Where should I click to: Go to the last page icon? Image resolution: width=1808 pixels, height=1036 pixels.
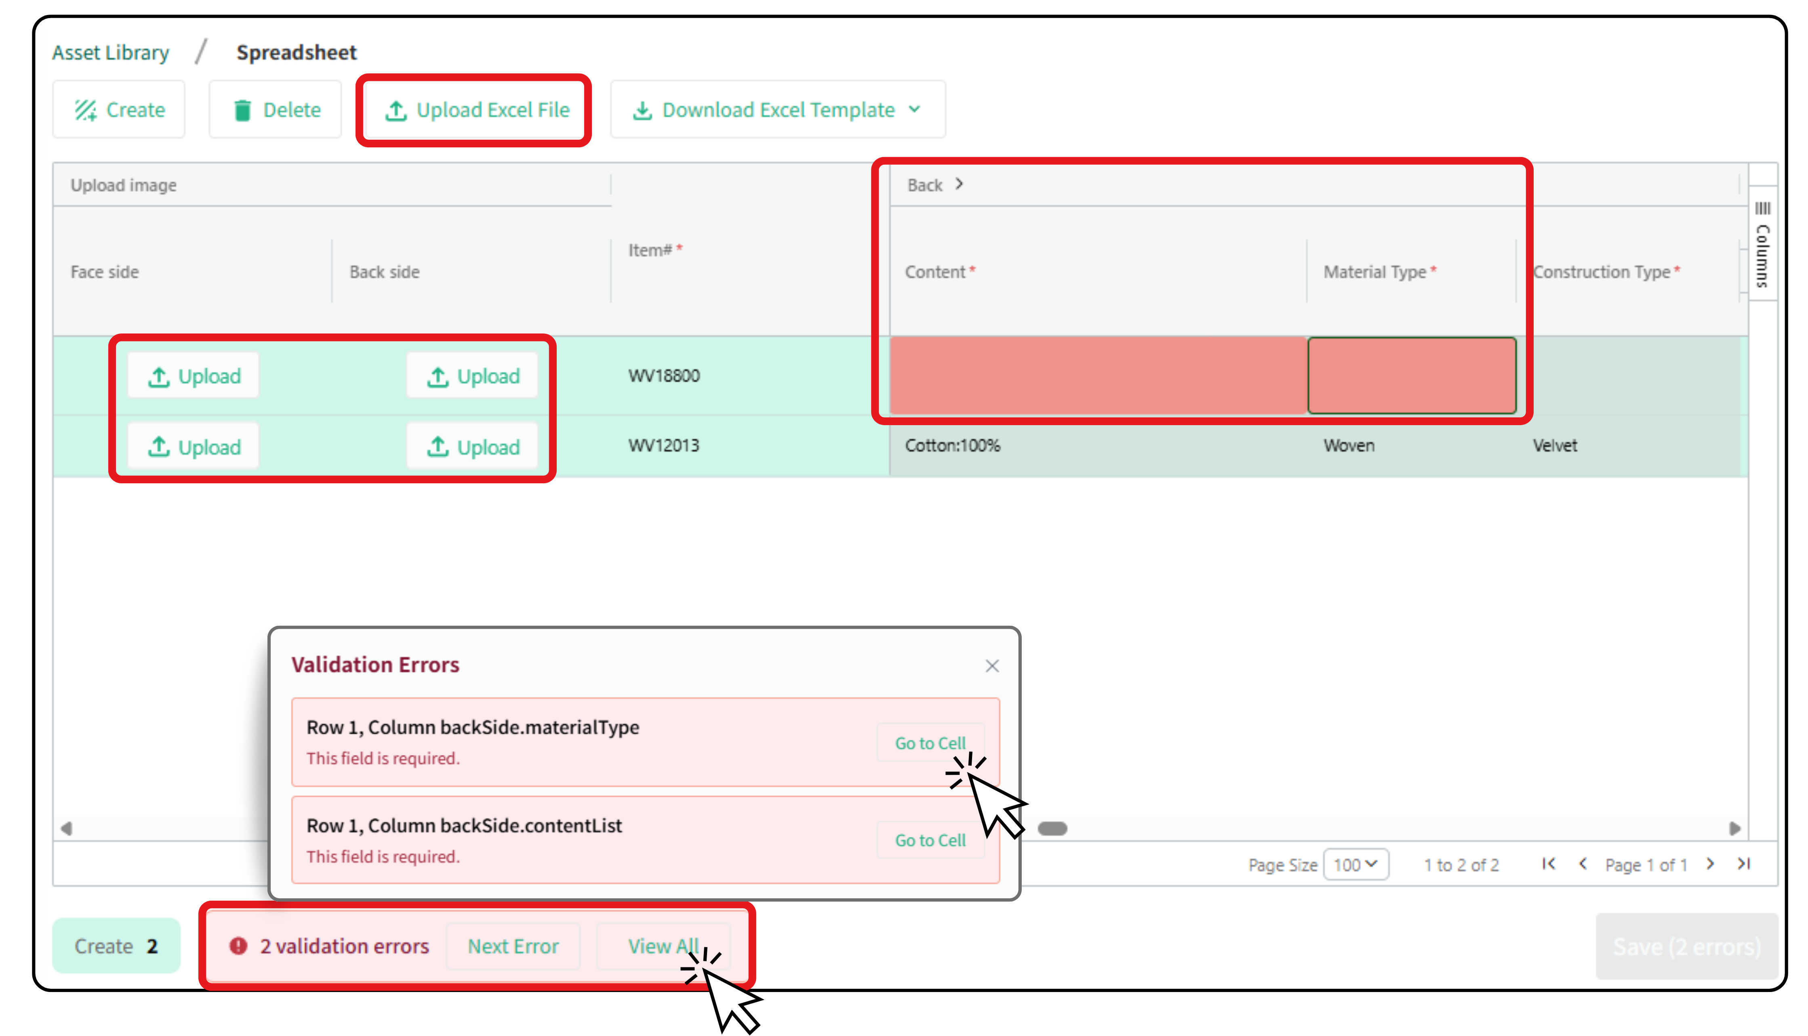1744,864
